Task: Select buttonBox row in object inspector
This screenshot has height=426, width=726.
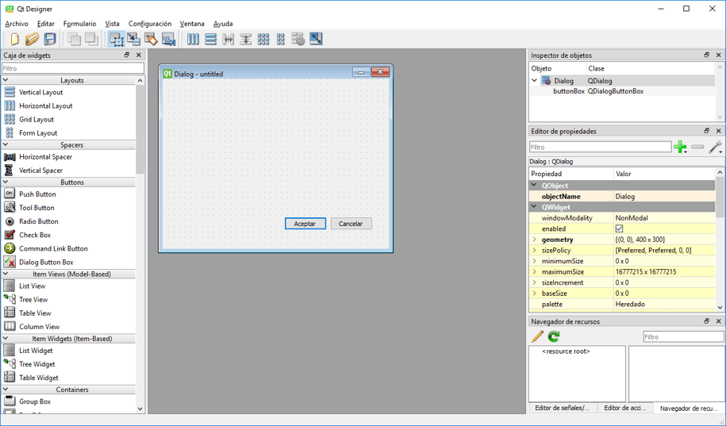Action: click(622, 91)
